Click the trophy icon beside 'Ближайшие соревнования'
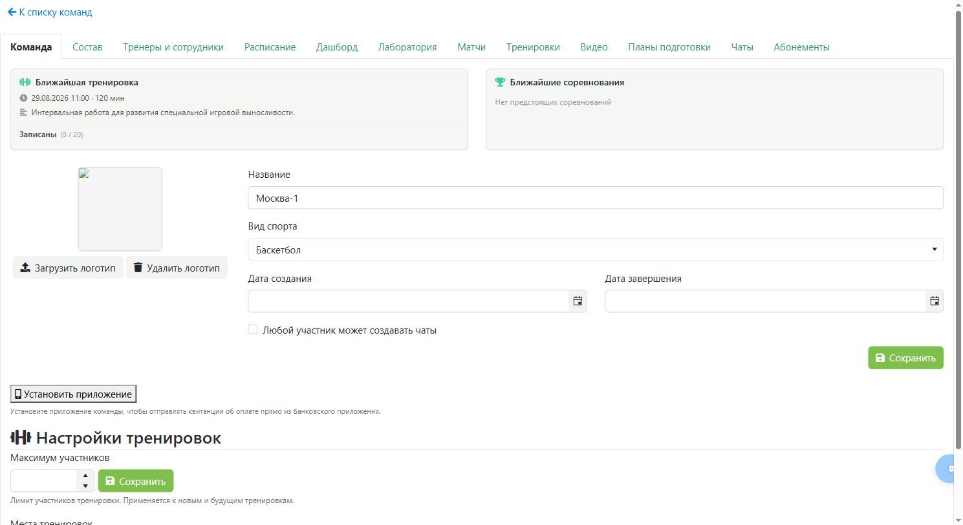 pyautogui.click(x=500, y=82)
